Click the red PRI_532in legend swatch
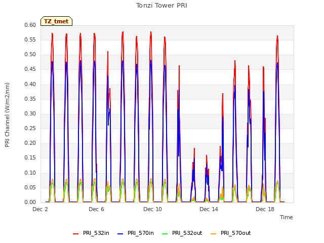The width and height of the screenshot is (324, 243). click(75, 233)
